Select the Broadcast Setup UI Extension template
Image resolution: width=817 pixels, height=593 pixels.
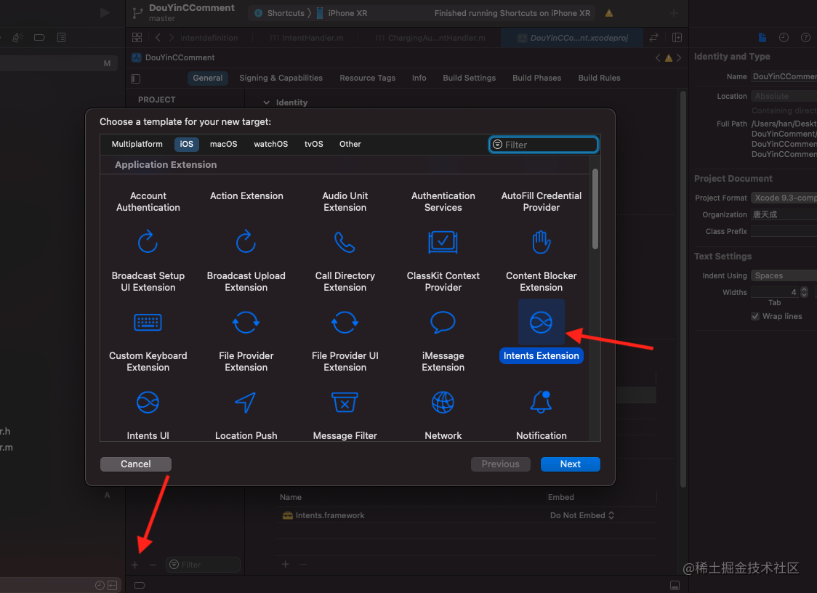pos(148,259)
